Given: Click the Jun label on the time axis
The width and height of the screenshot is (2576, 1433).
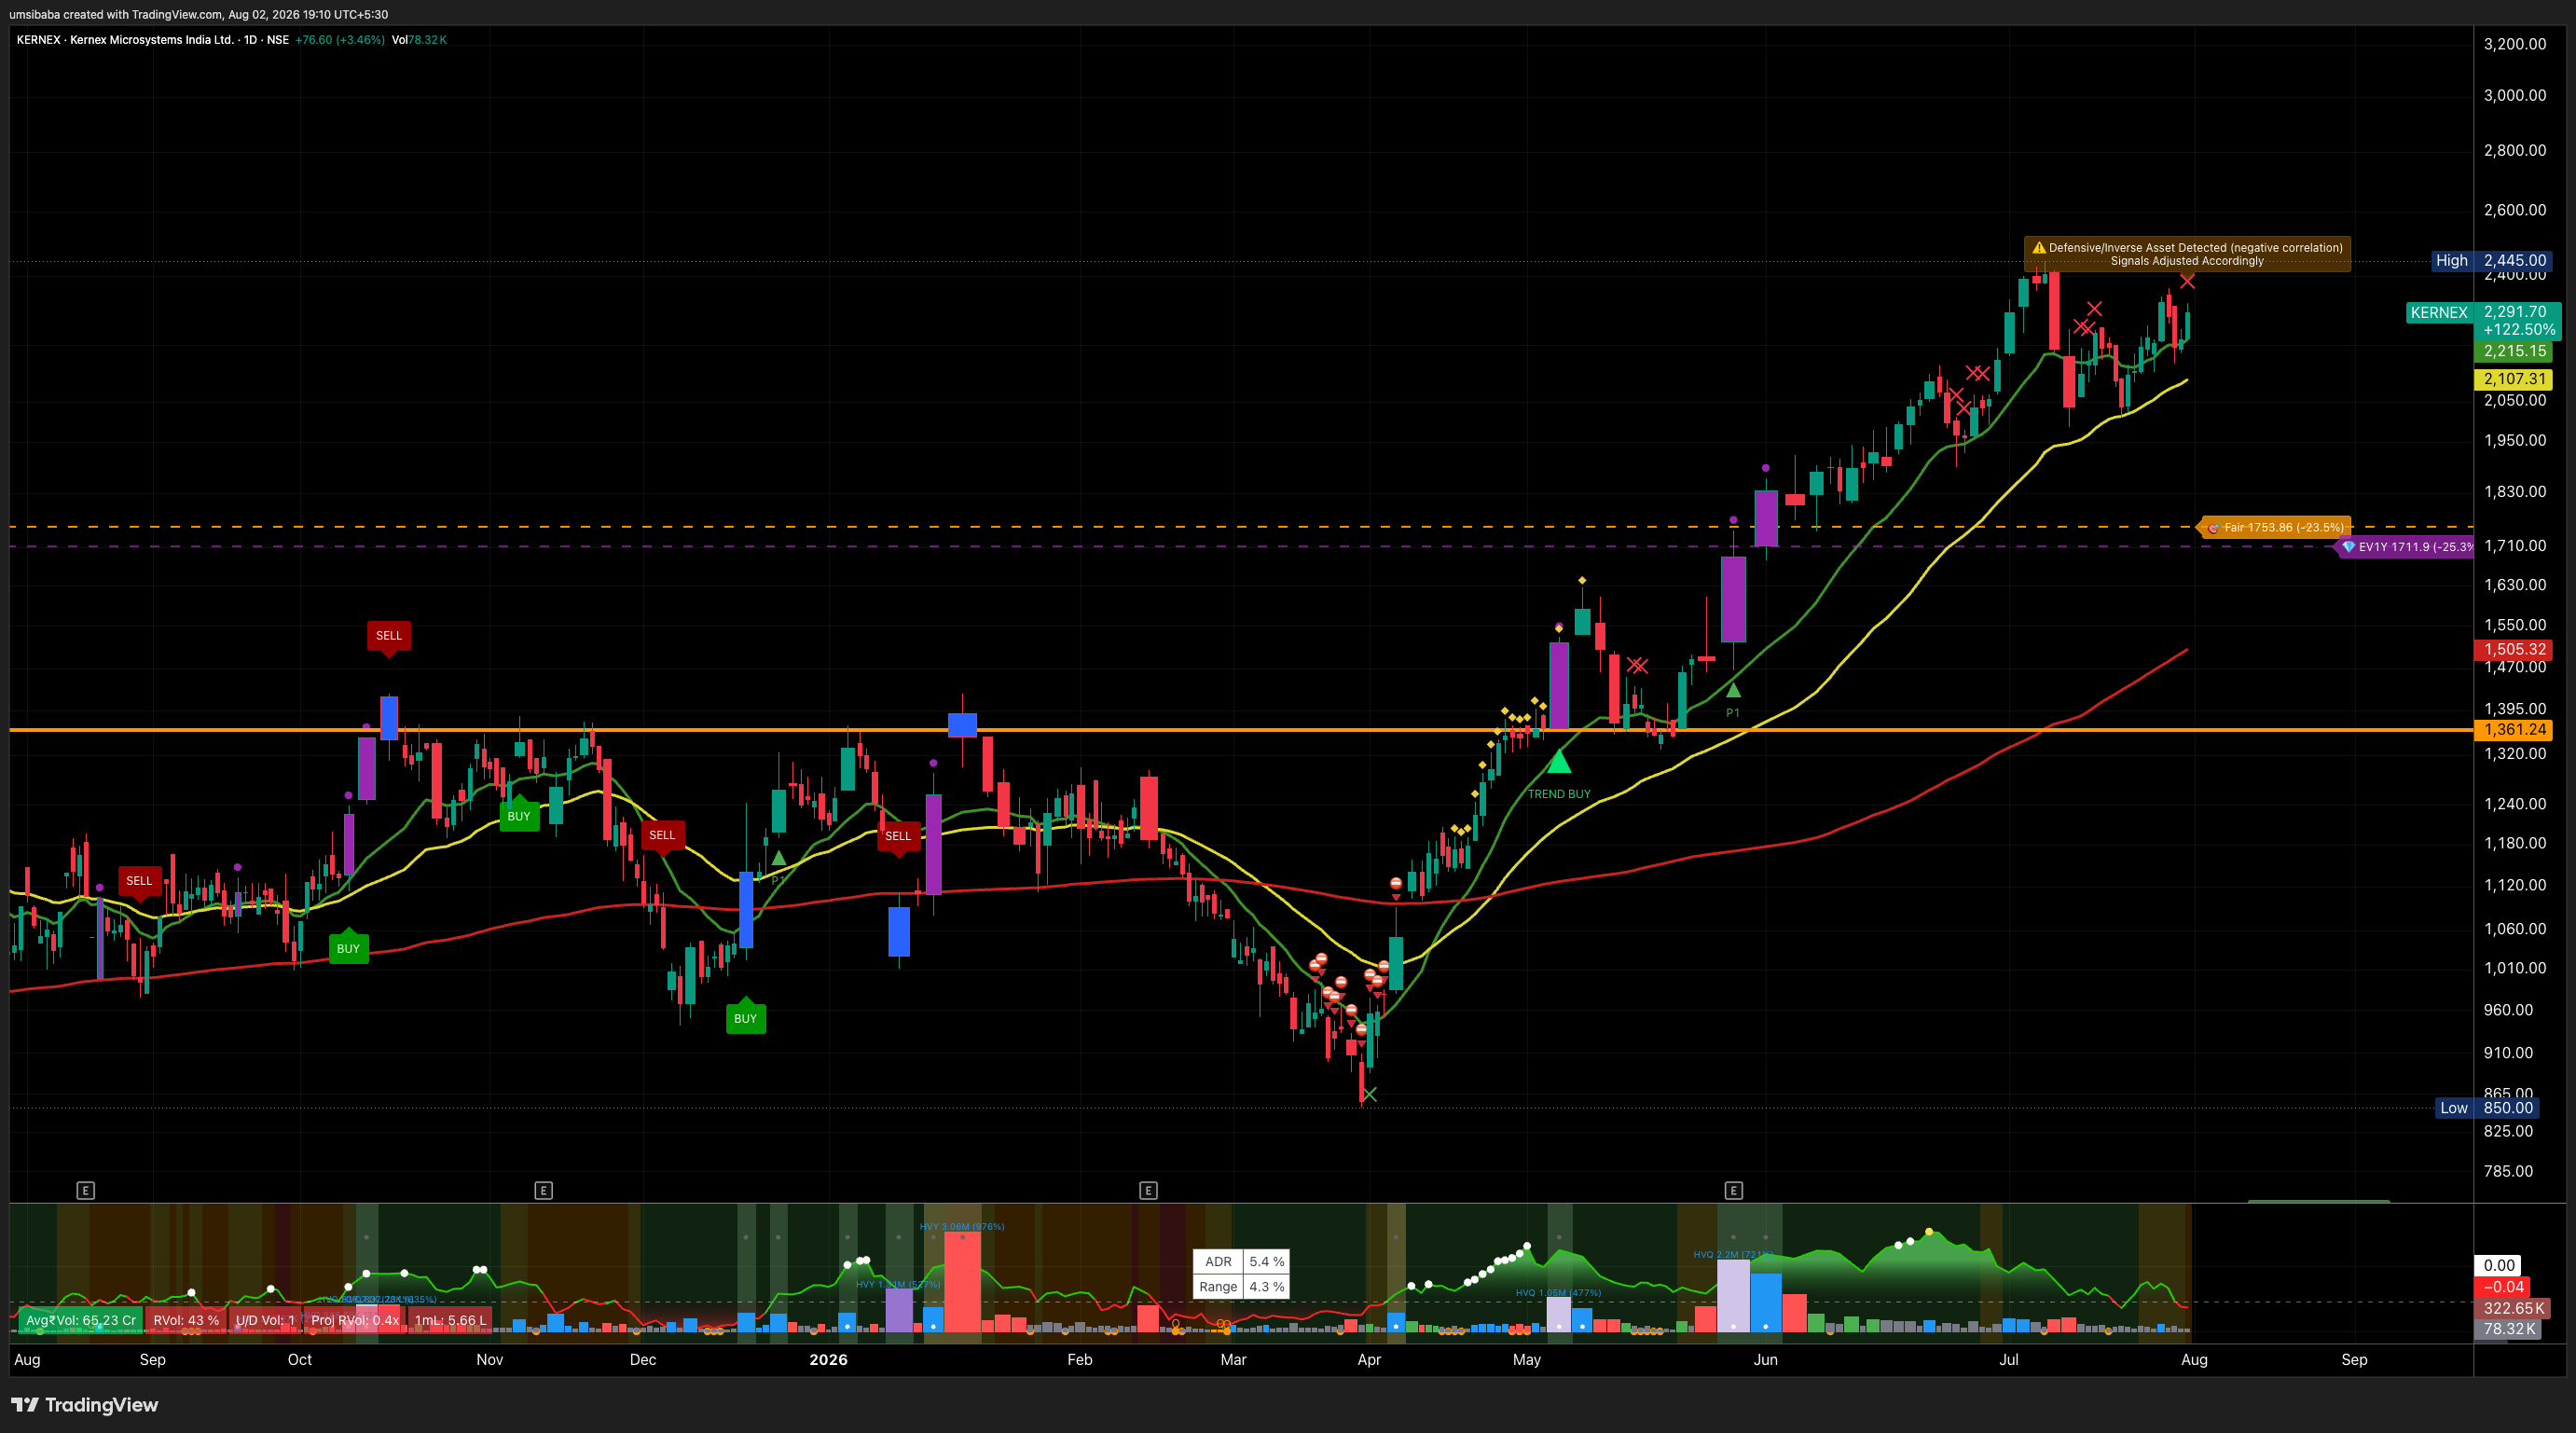Looking at the screenshot, I should tap(1766, 1360).
